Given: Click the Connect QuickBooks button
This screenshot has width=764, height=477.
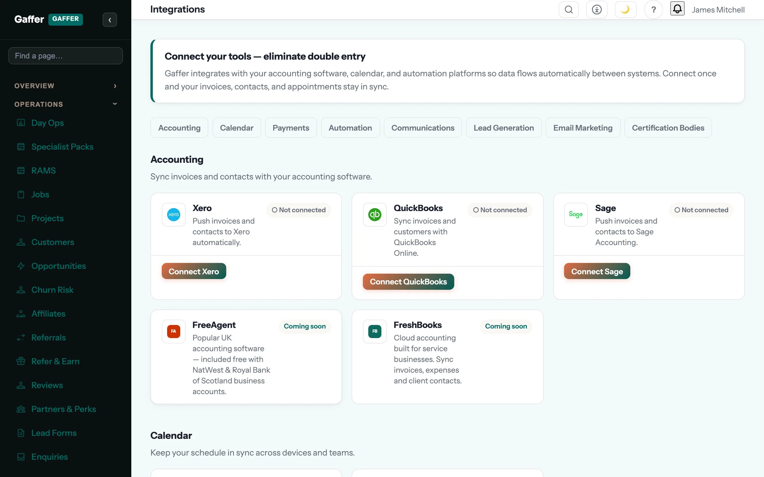Looking at the screenshot, I should 408,282.
